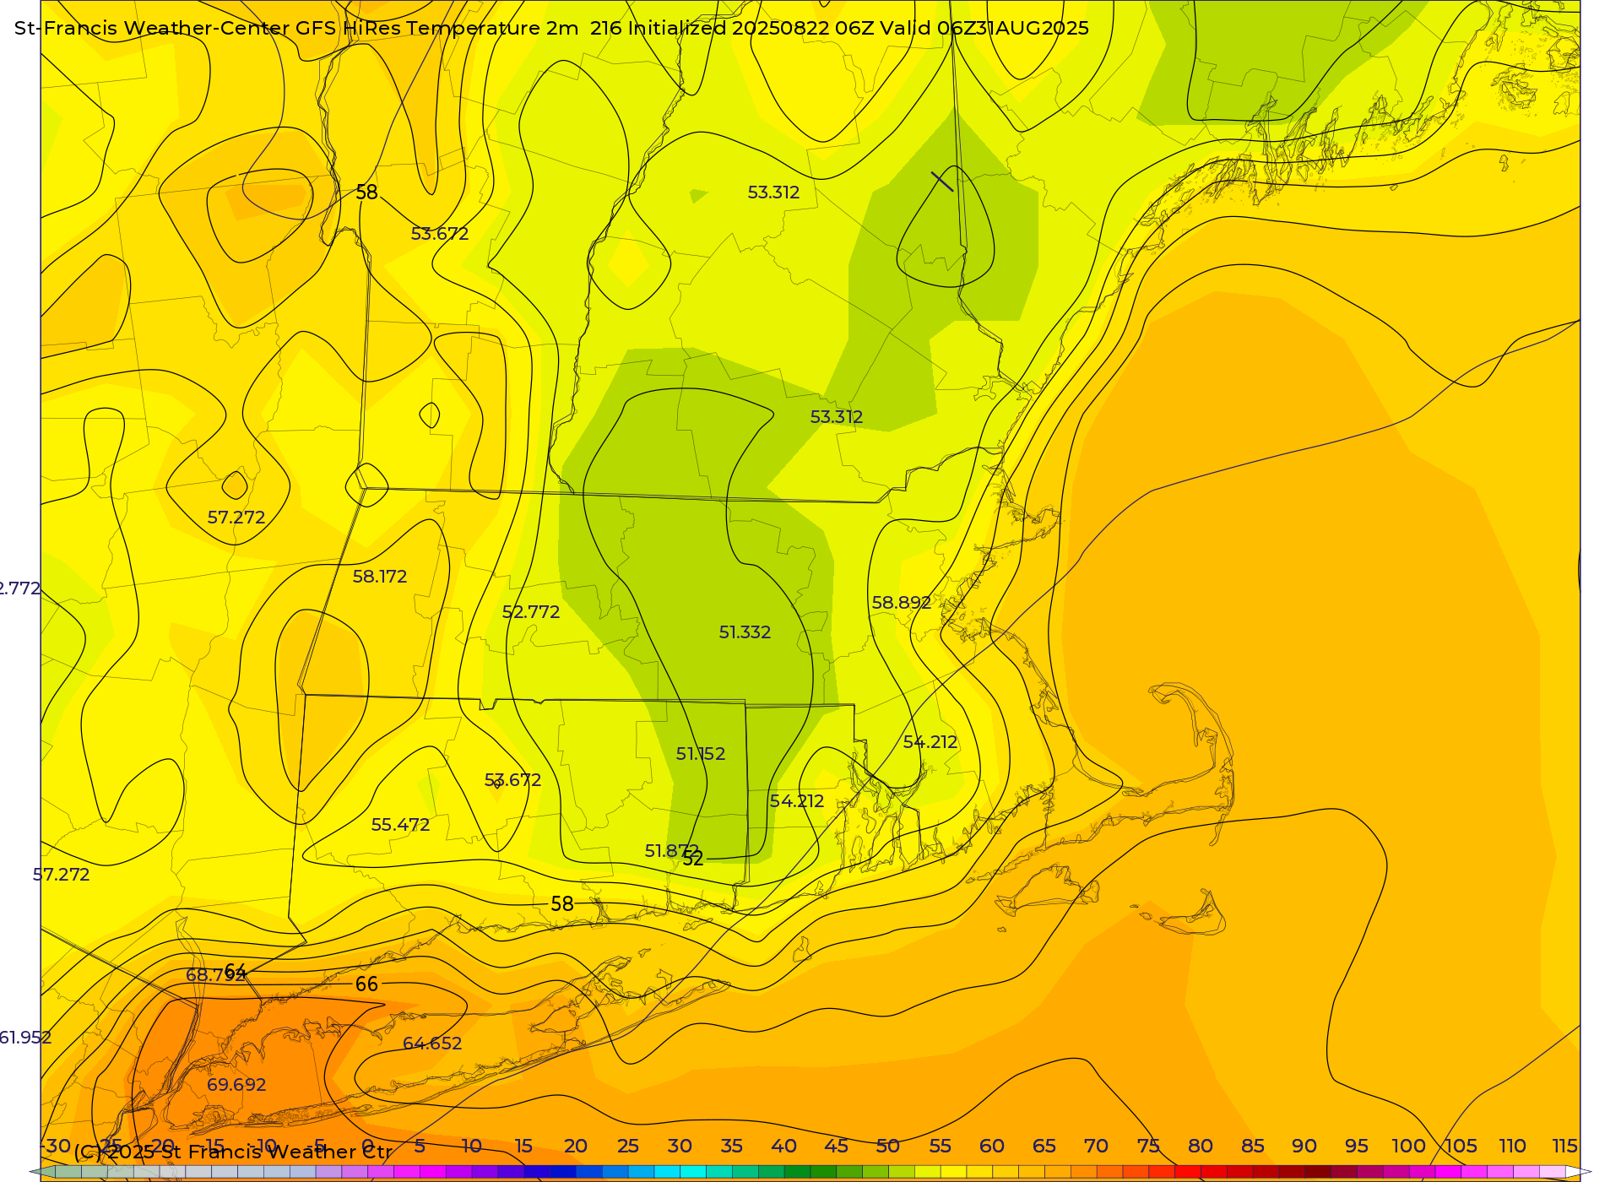The height and width of the screenshot is (1182, 1621).
Task: Click the 58.892 temperature value
Action: [902, 603]
